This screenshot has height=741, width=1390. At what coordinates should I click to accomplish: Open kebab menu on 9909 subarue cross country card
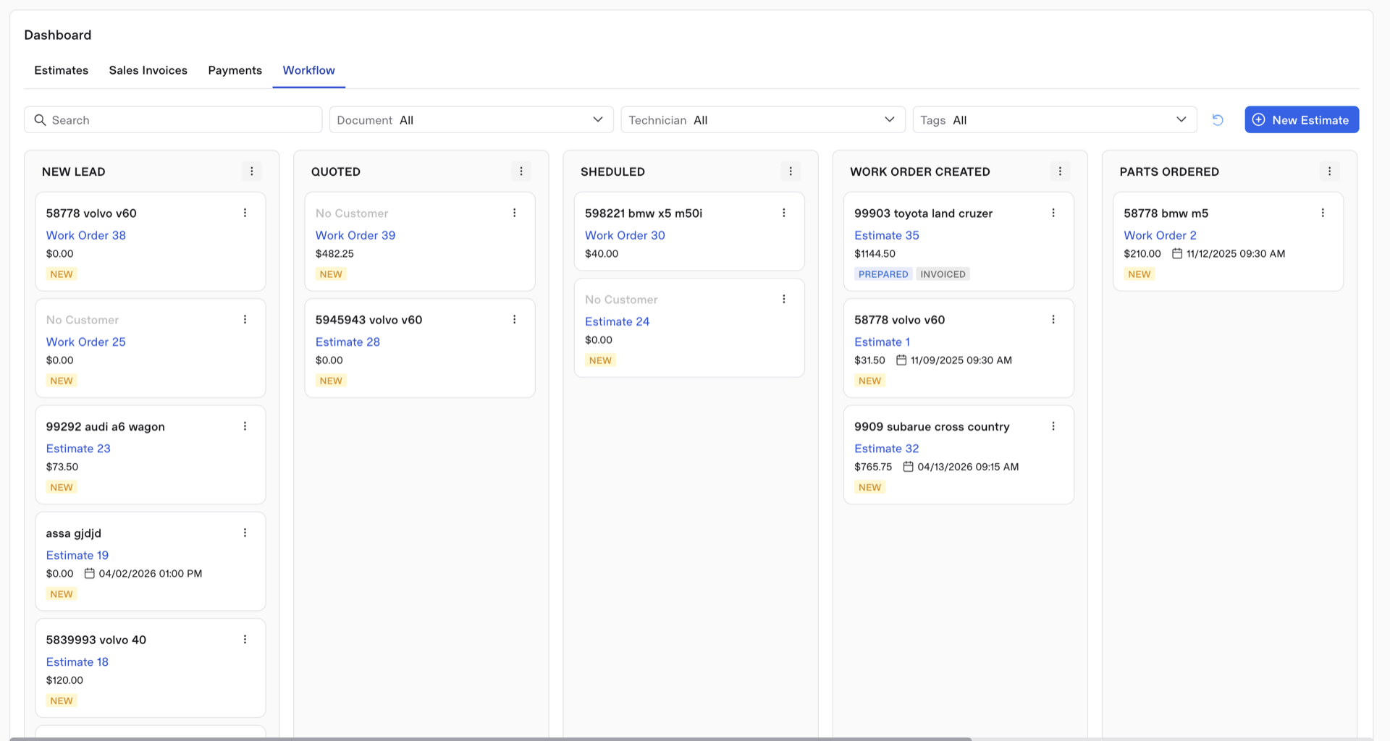pos(1053,426)
